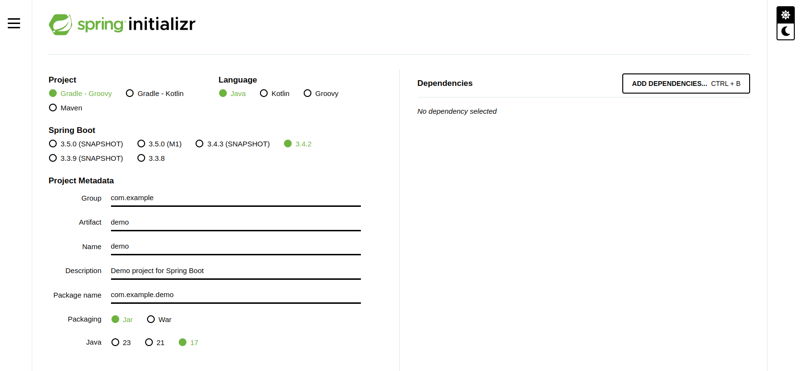Choose Java version 21

click(155, 343)
